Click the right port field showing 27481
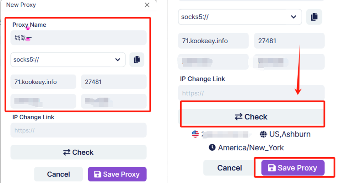339x183 pixels. (x=289, y=41)
